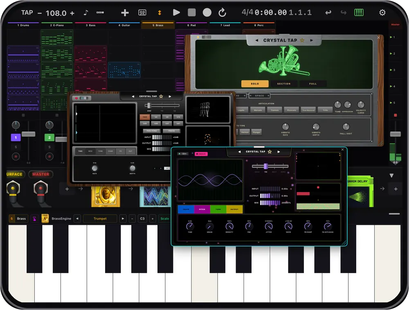Select the 8 Perc track header
The image size is (409, 310).
[x=259, y=25]
